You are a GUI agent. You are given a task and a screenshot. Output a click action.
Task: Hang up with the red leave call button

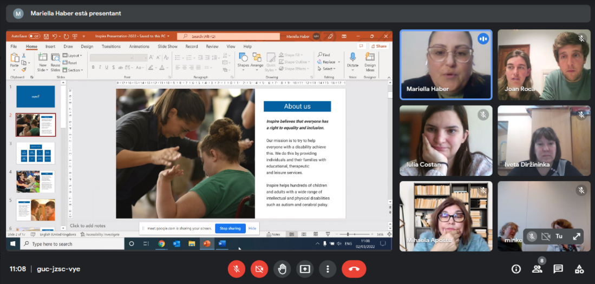coord(354,269)
